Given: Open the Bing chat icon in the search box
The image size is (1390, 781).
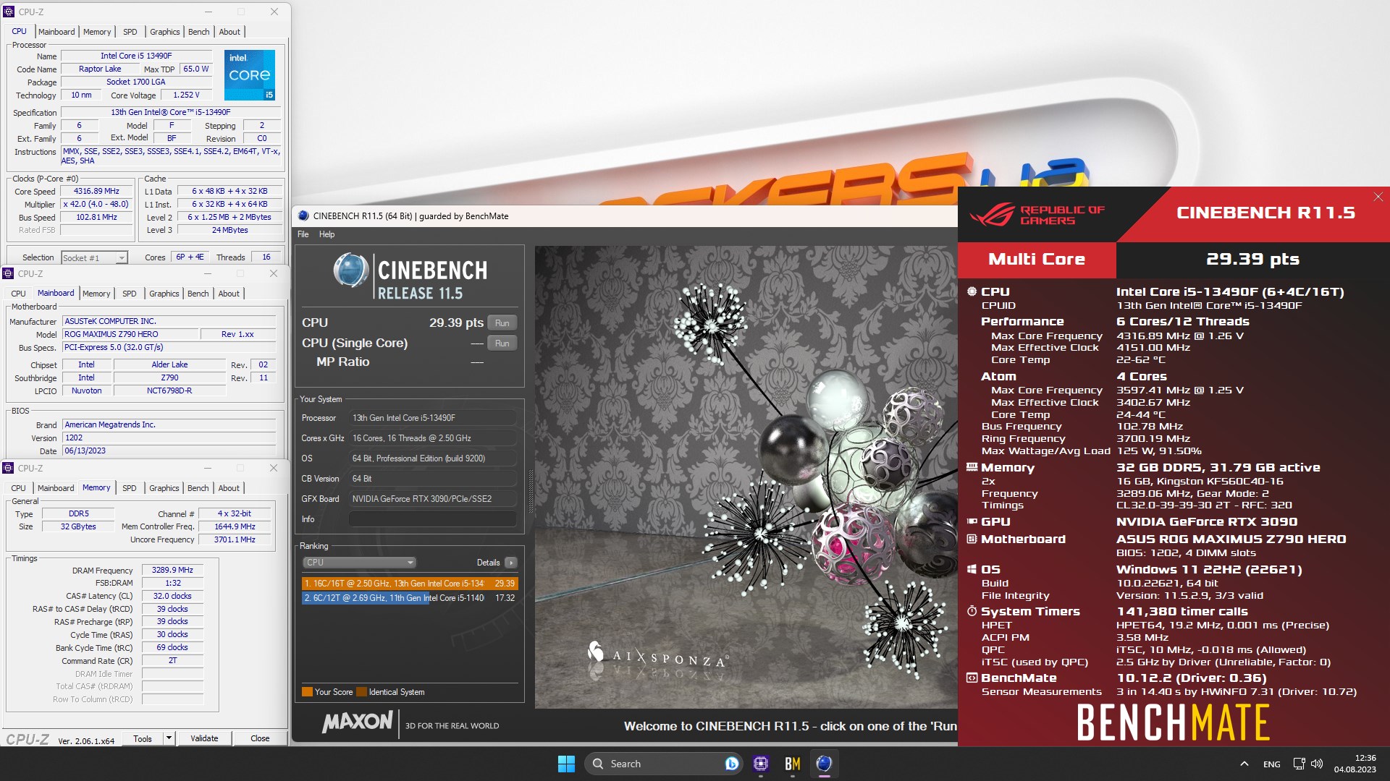Looking at the screenshot, I should click(x=731, y=764).
